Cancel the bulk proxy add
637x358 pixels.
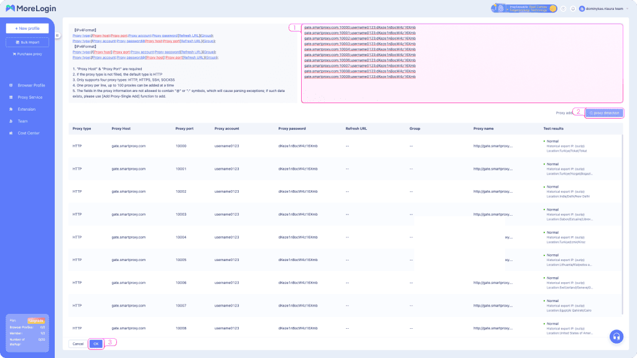pyautogui.click(x=78, y=344)
